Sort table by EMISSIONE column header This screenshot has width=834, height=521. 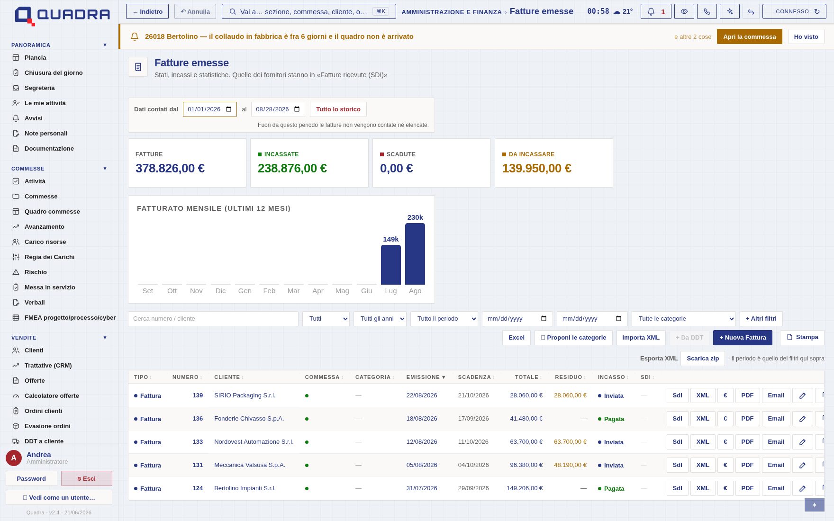(x=426, y=377)
